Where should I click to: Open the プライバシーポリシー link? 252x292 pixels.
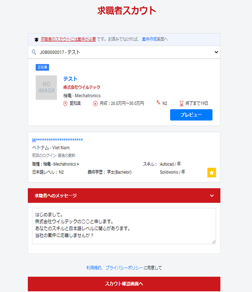pos(124,268)
